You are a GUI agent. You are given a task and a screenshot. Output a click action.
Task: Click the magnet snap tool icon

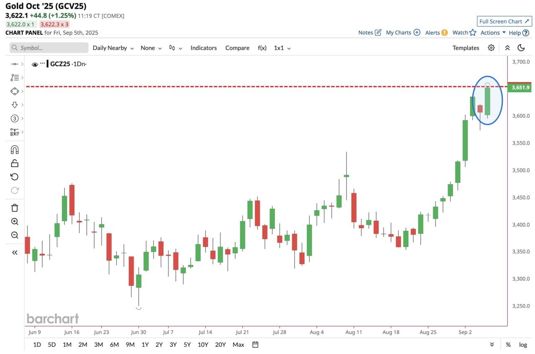tap(15, 150)
